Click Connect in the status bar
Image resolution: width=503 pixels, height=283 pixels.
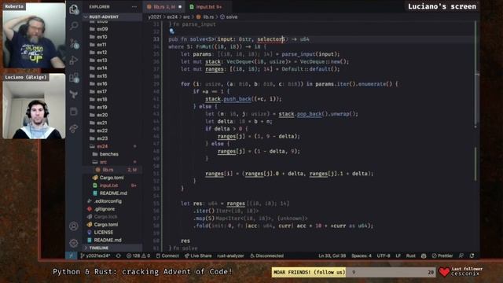pos(167,255)
